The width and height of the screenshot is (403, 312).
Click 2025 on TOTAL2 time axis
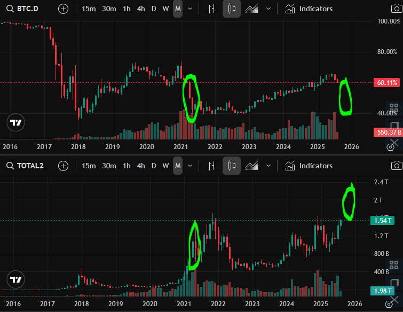320,304
